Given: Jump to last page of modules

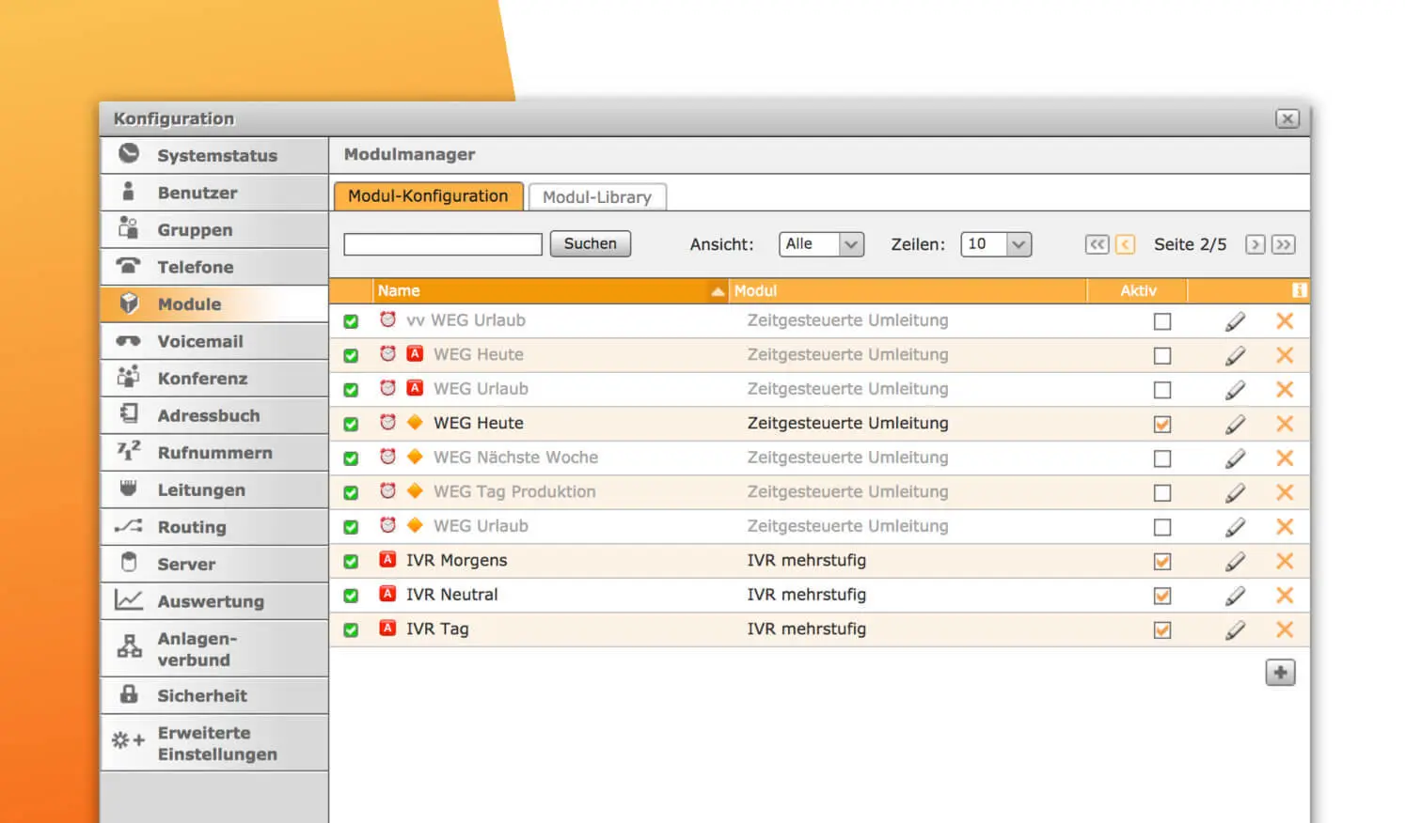Looking at the screenshot, I should [1283, 244].
